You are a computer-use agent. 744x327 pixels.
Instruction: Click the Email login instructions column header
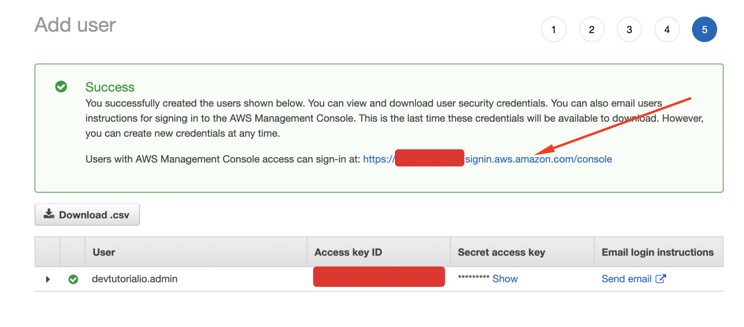[x=658, y=252]
